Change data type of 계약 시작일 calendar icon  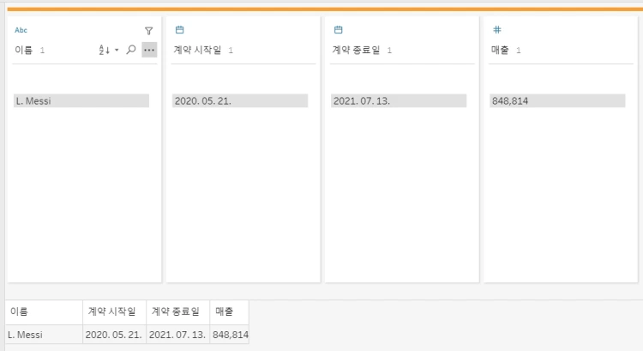[x=180, y=29]
